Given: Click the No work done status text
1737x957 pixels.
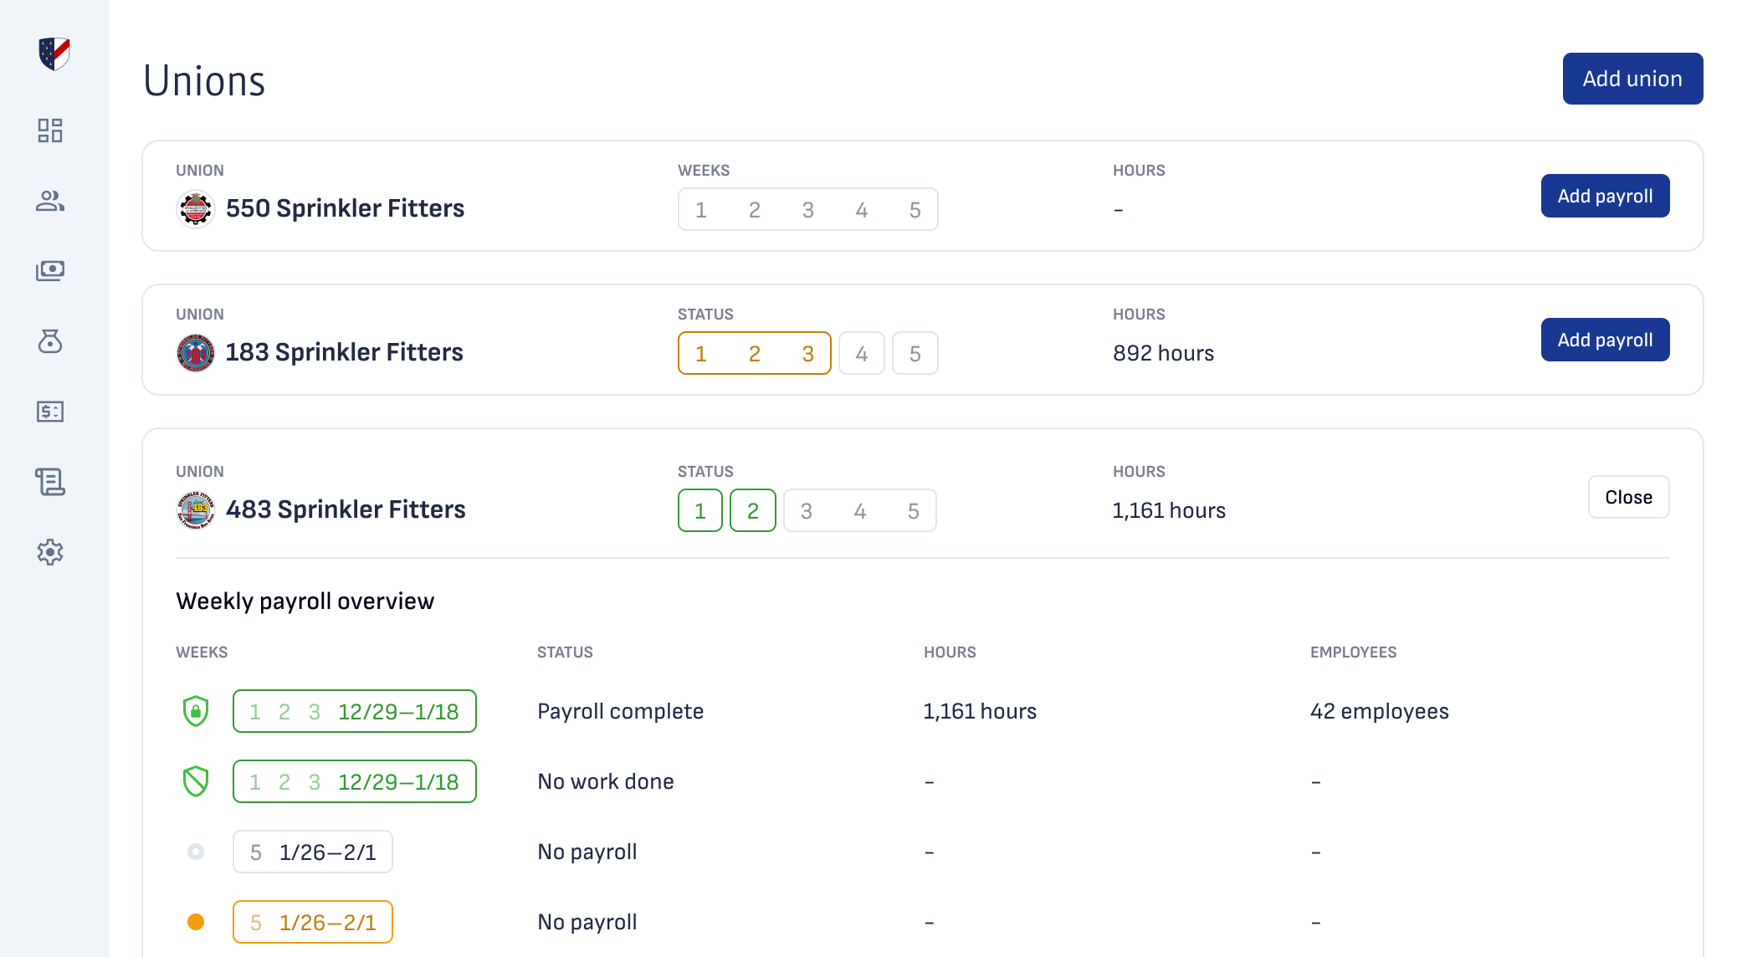Looking at the screenshot, I should click(606, 781).
